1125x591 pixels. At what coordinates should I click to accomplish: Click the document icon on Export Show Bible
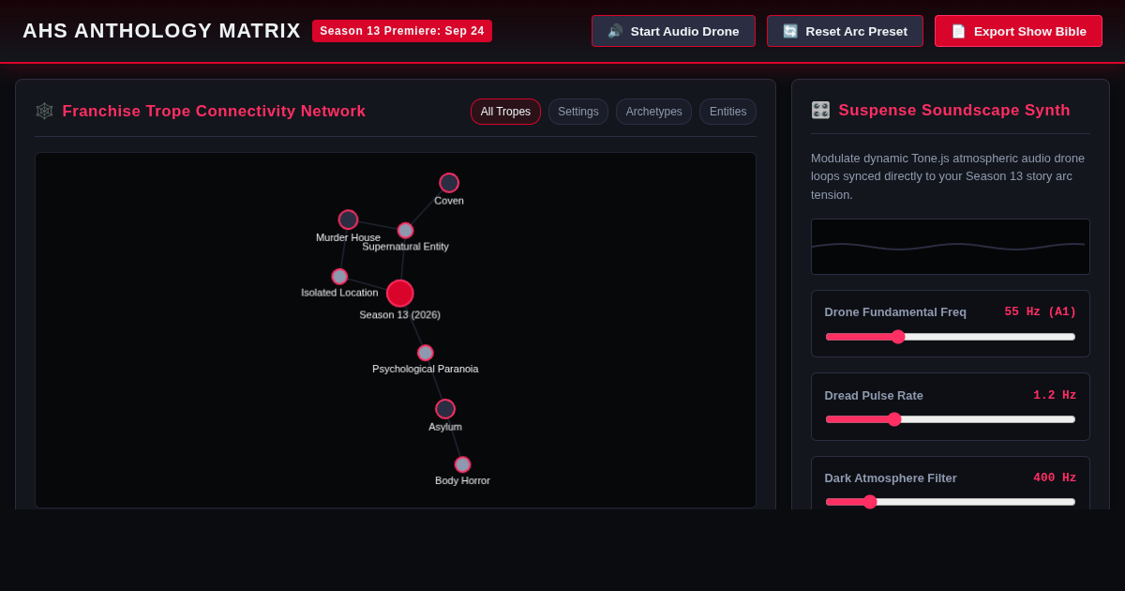click(x=958, y=31)
